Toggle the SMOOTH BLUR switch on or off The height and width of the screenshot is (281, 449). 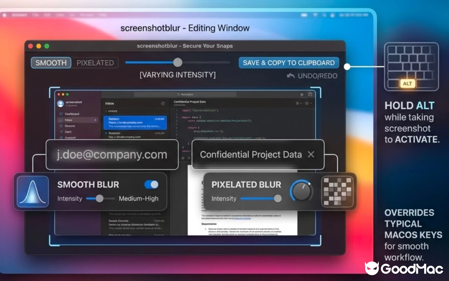[x=152, y=184]
